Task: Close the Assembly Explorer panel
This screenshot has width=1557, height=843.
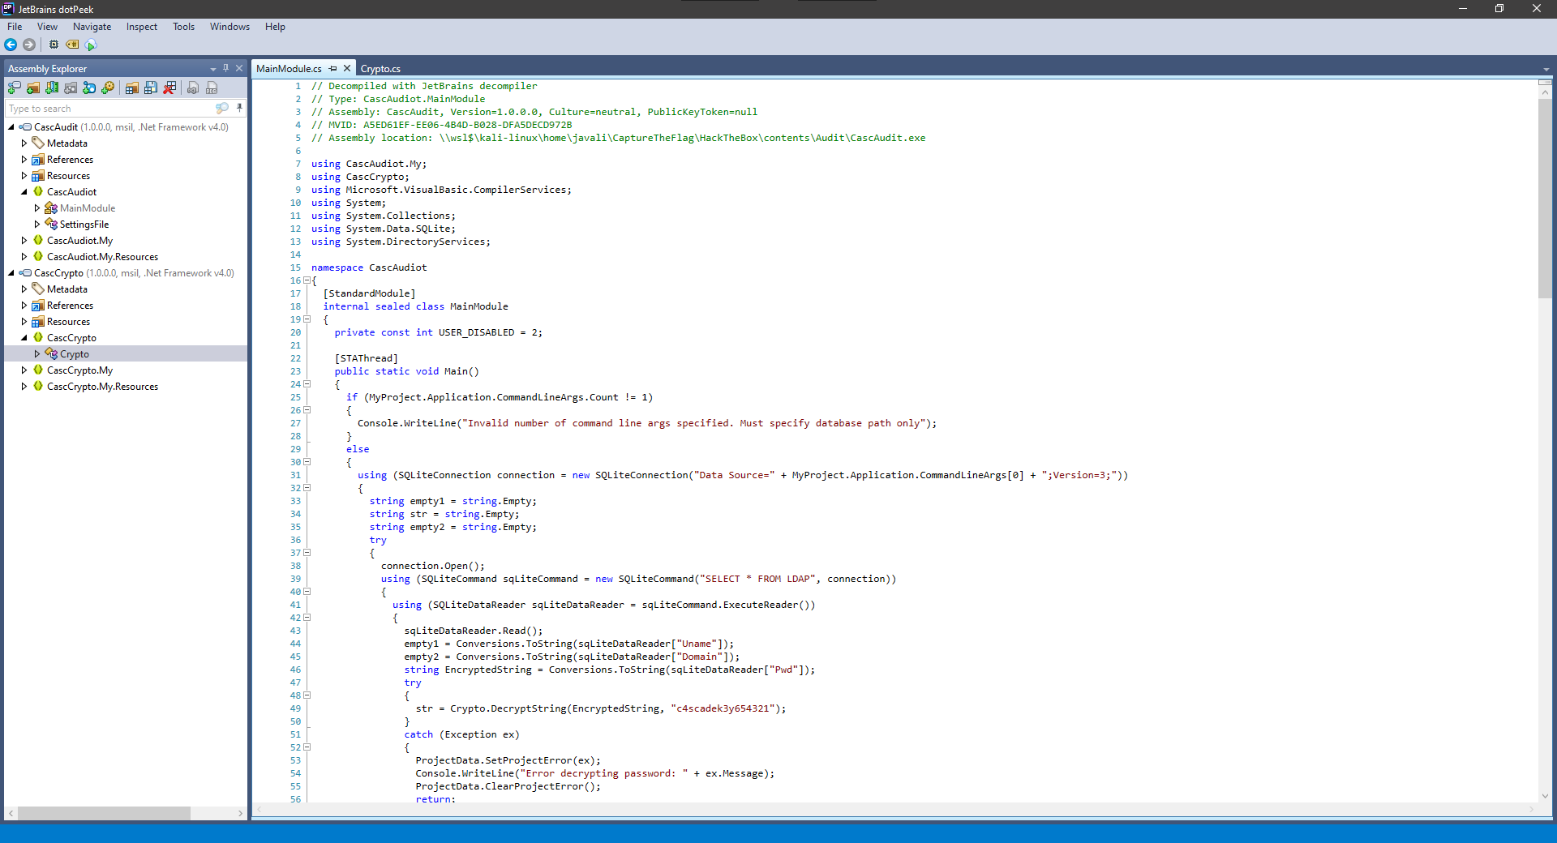Action: click(239, 69)
